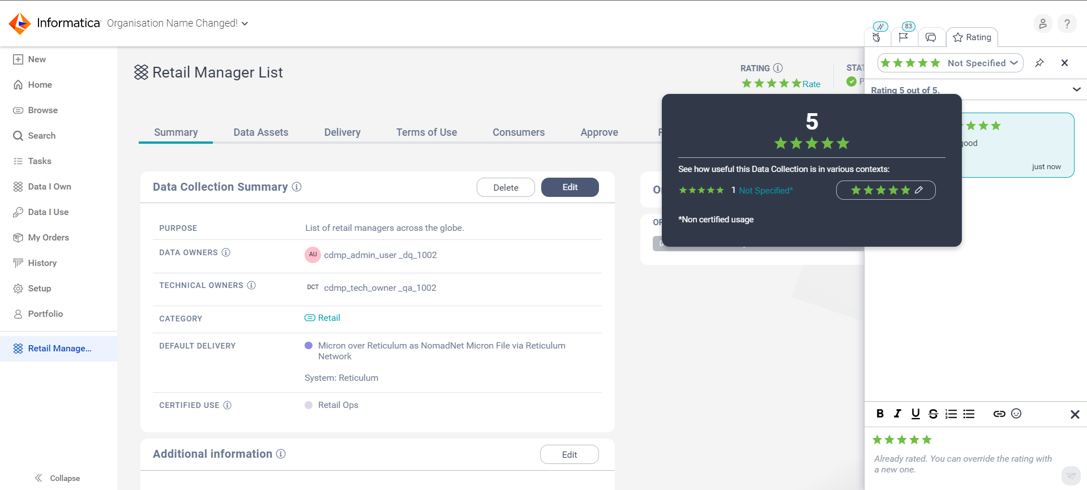1087x490 pixels.
Task: Click the TECHNICAL OWNERS info icon
Action: [251, 285]
